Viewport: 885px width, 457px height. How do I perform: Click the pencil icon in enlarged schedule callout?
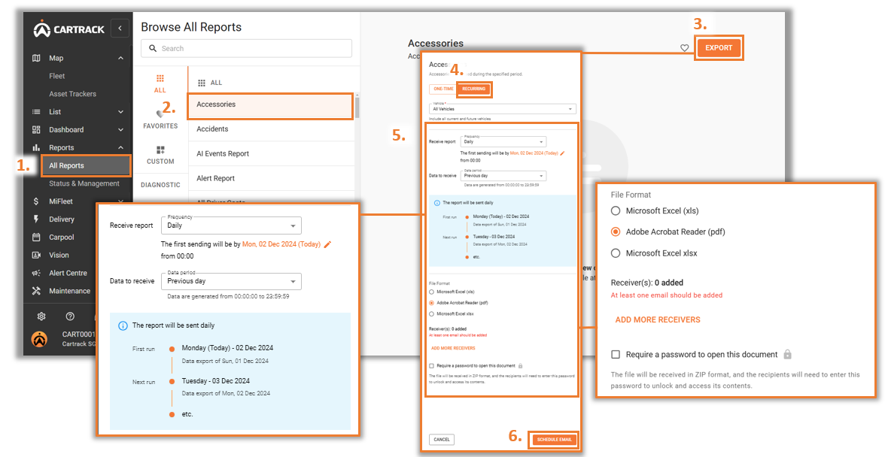(x=327, y=244)
